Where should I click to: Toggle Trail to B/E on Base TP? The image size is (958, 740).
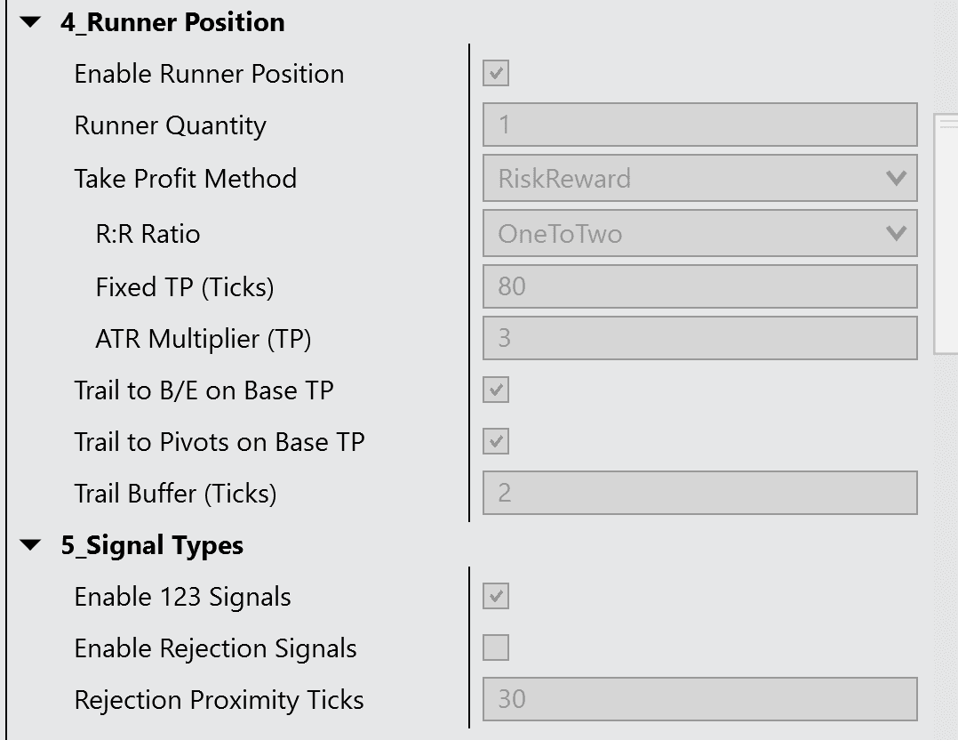point(496,390)
